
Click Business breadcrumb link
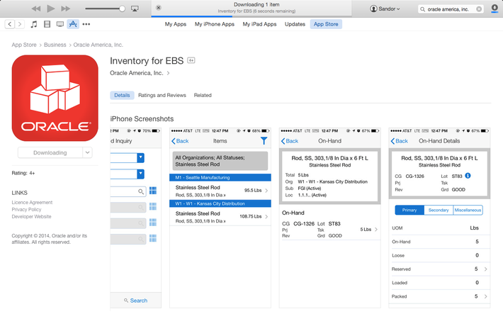(55, 45)
